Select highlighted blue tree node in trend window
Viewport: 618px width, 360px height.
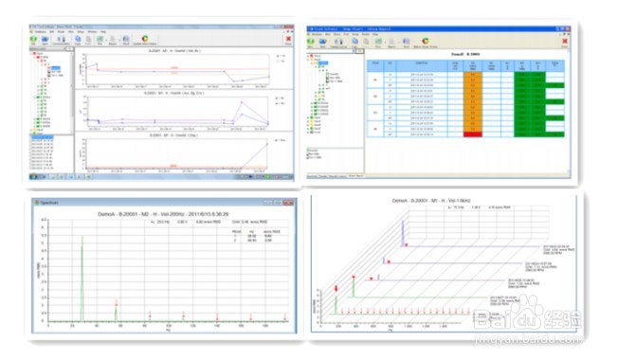click(x=56, y=68)
